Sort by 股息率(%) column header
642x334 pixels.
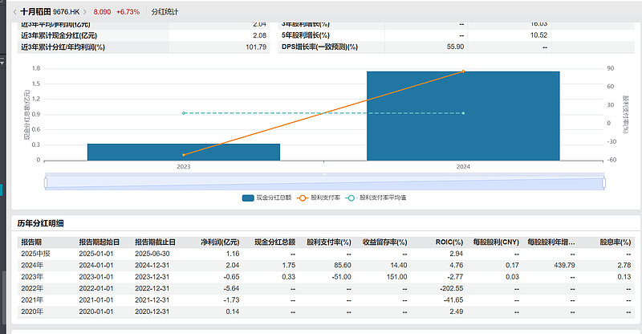(x=611, y=242)
